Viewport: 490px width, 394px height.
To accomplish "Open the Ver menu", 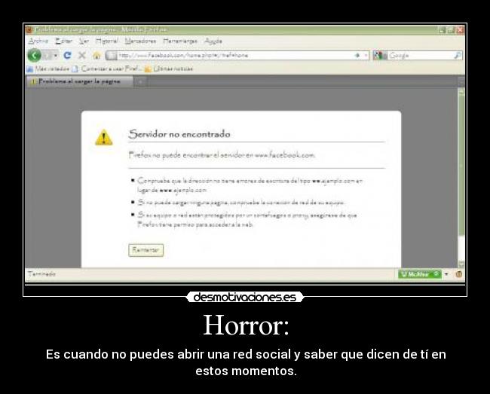I will coord(84,41).
